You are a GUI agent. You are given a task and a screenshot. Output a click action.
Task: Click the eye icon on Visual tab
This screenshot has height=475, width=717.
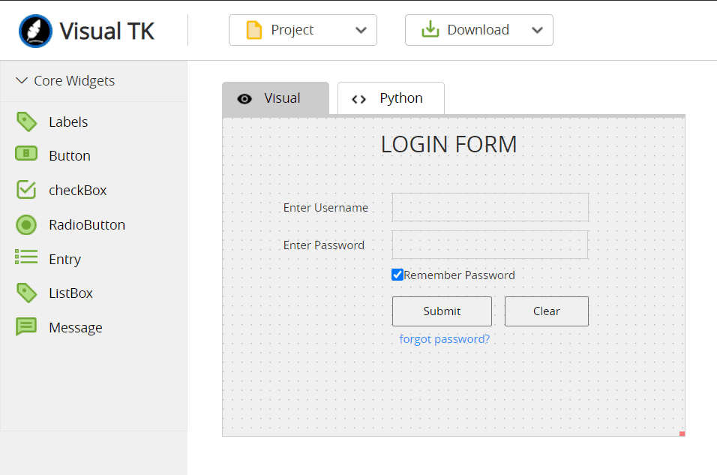pyautogui.click(x=244, y=98)
